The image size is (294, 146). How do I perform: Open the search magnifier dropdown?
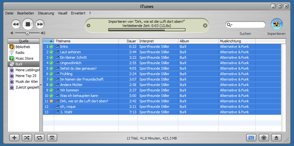click(230, 25)
